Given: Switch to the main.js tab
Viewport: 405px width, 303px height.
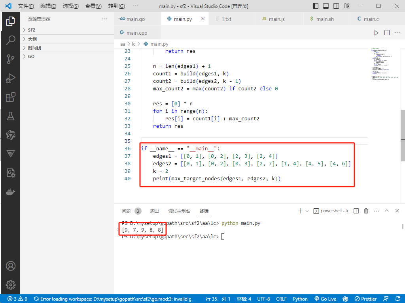Looking at the screenshot, I should coord(280,19).
